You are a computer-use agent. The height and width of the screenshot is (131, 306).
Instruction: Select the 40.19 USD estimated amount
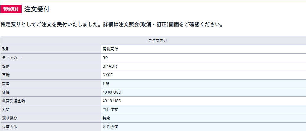coord(112,101)
